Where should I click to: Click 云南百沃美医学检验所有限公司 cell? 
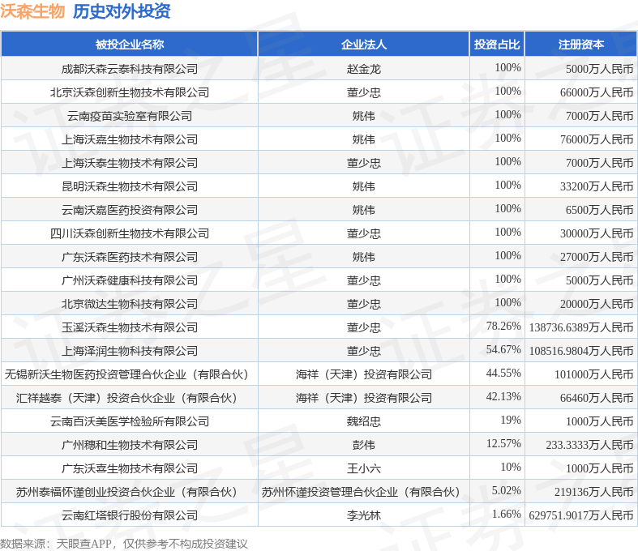(130, 421)
